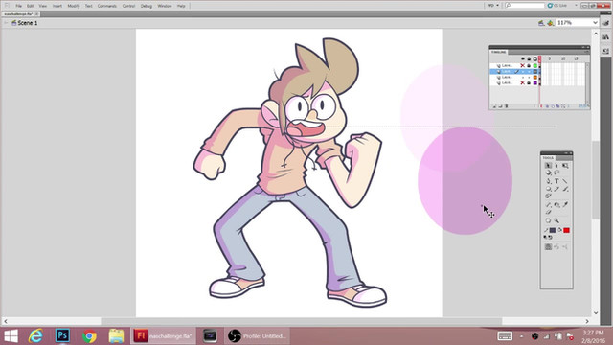Select the Hand tool
This screenshot has width=613, height=345.
coord(548,220)
